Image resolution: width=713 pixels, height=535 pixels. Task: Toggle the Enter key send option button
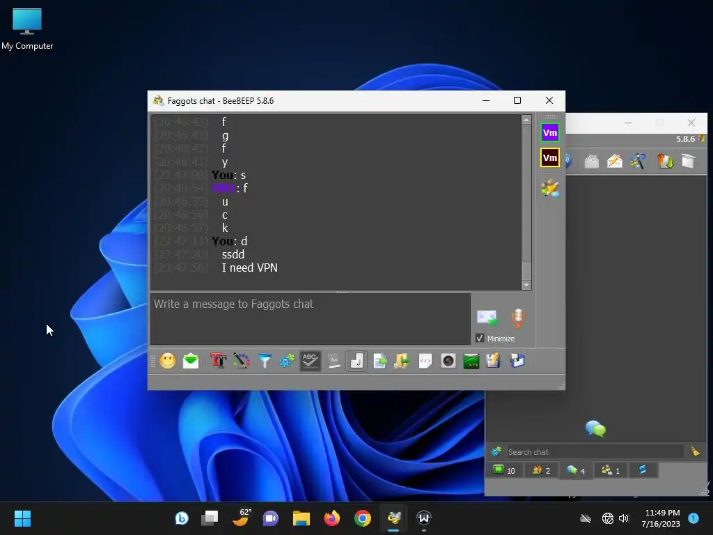[x=356, y=362]
